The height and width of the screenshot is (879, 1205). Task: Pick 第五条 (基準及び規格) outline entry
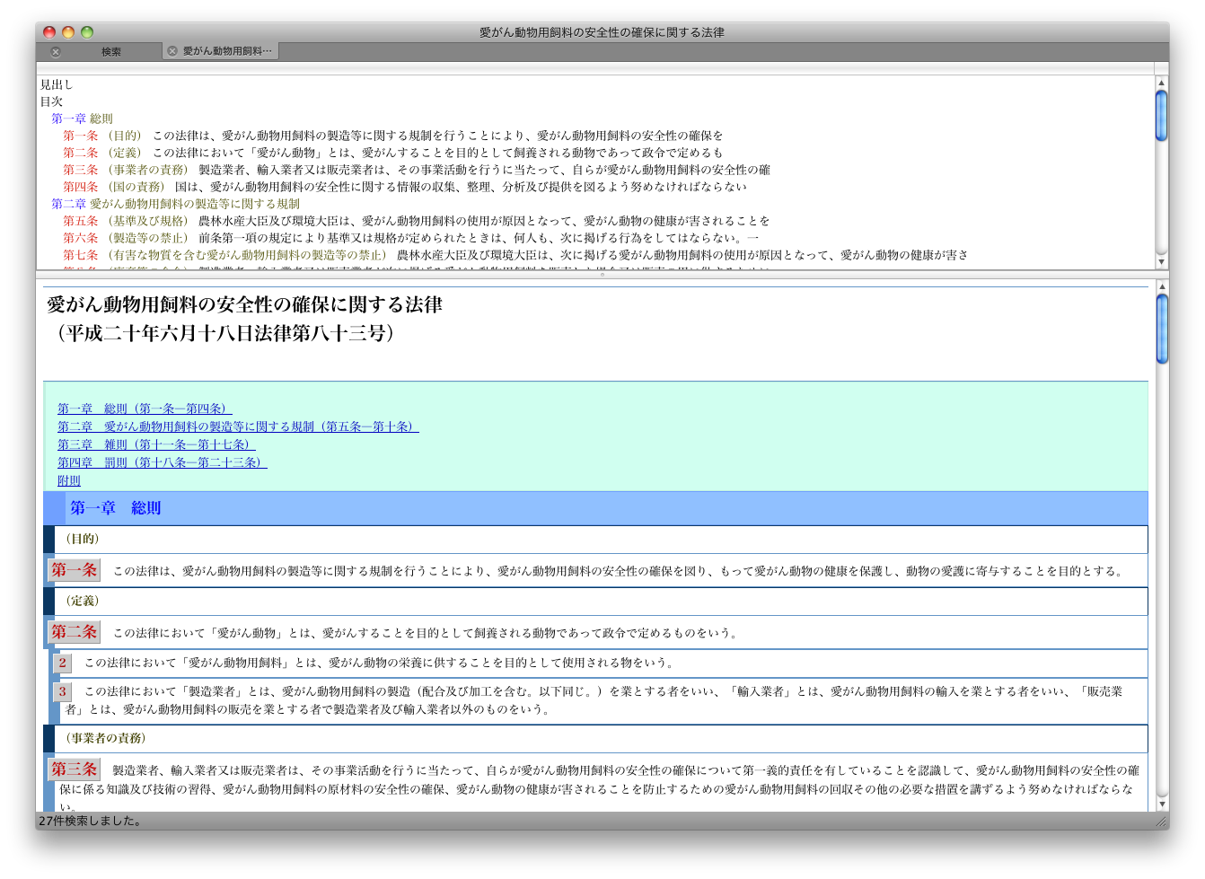coord(125,221)
